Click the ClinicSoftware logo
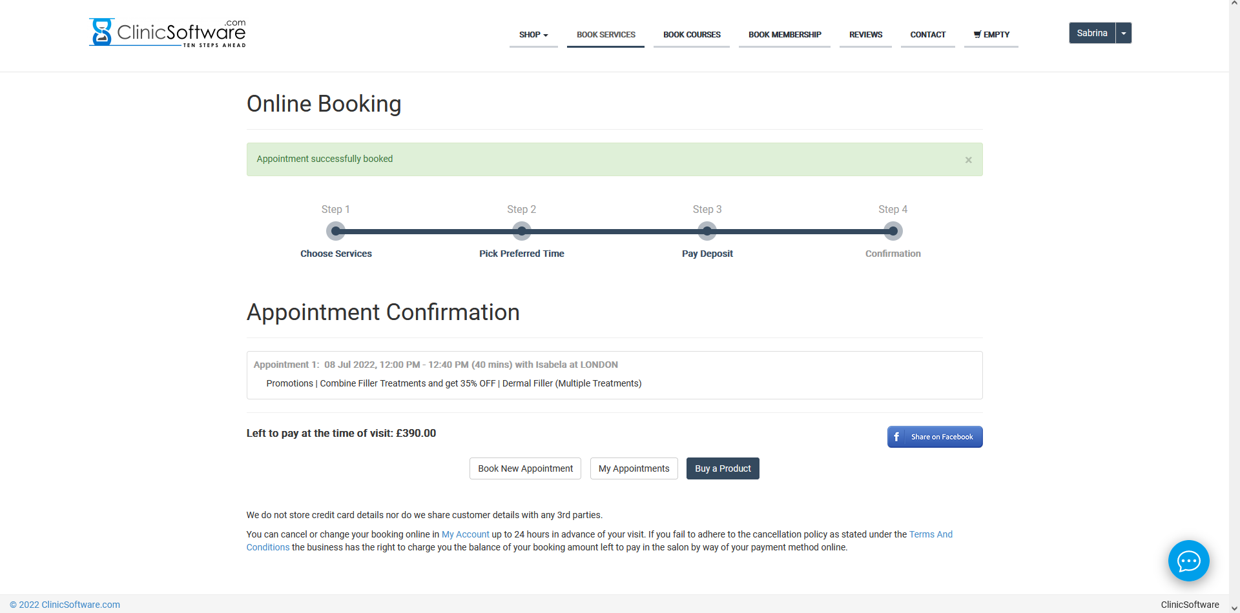Image resolution: width=1240 pixels, height=613 pixels. pyautogui.click(x=167, y=33)
